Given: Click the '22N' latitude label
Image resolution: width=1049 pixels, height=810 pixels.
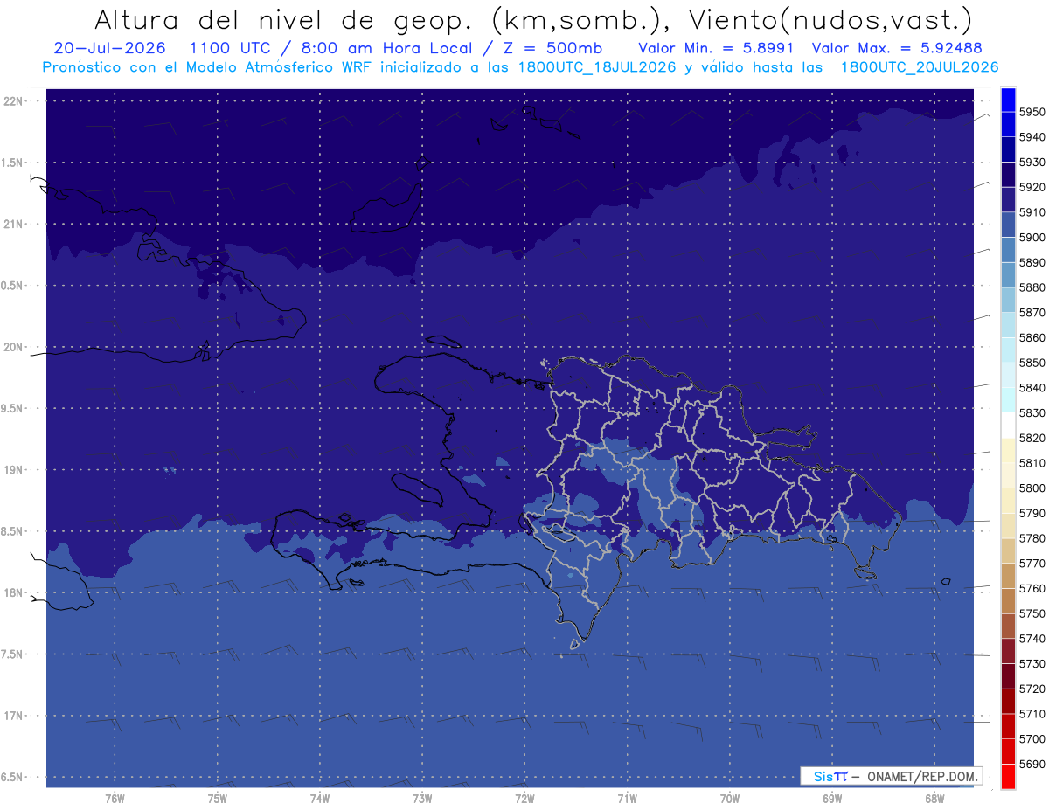Looking at the screenshot, I should (14, 100).
